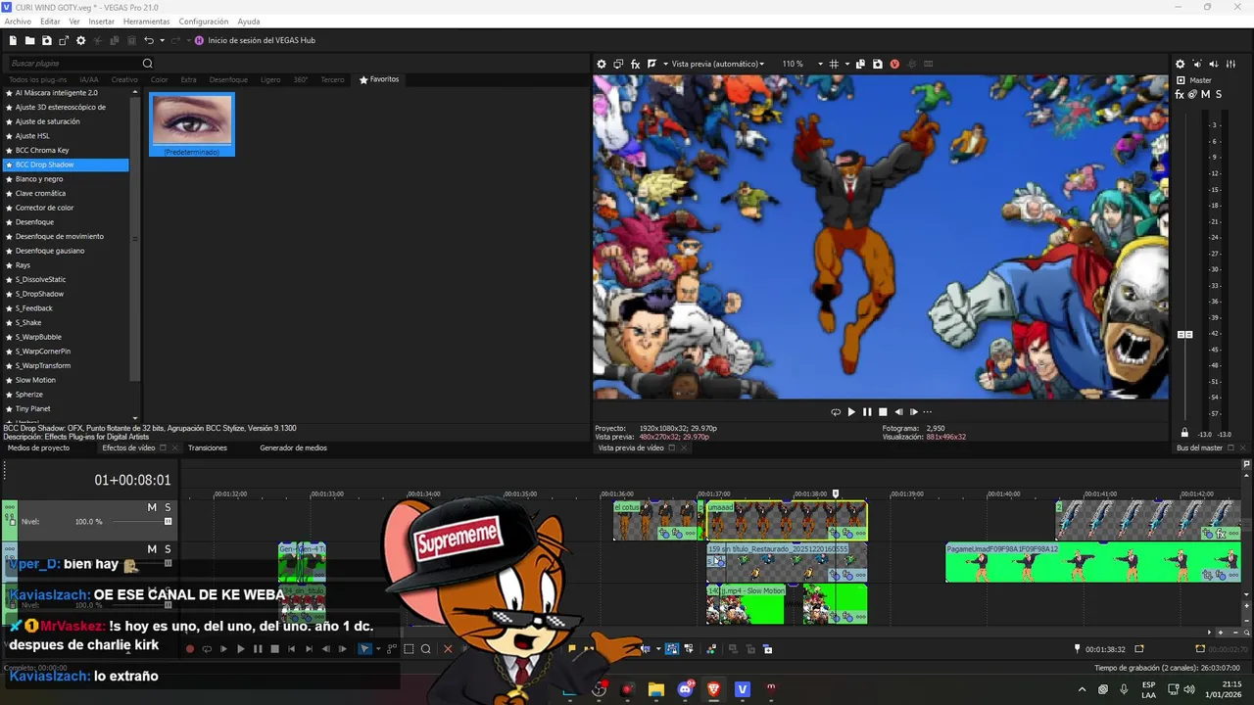Open a project with the folder icon

click(x=29, y=40)
